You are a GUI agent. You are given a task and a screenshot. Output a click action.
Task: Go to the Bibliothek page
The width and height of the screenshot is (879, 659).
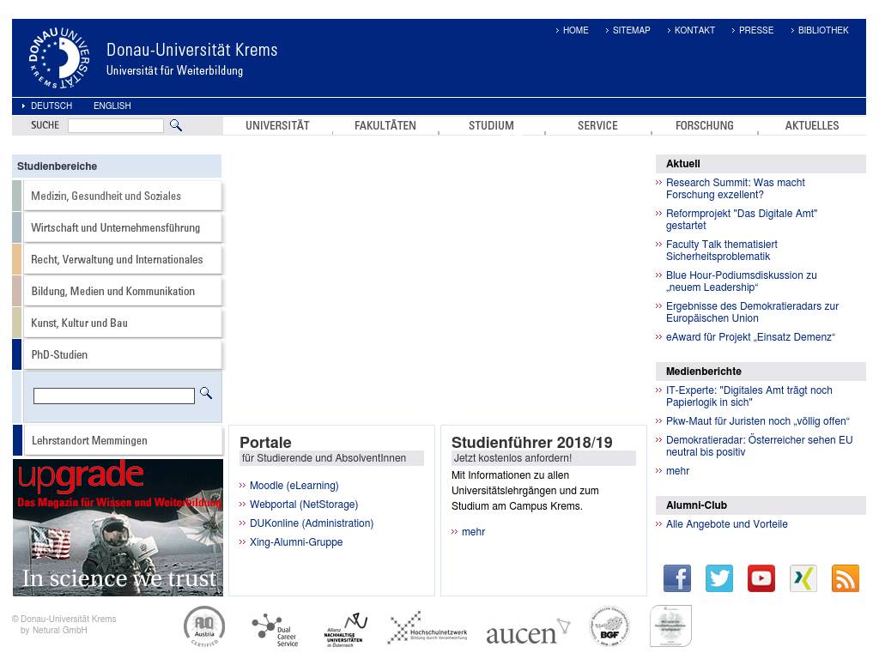[x=822, y=30]
